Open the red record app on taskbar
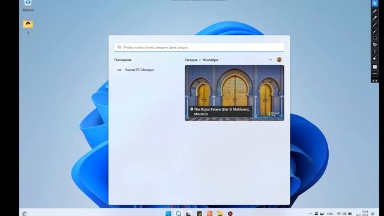This screenshot has width=384, height=216. pos(230,214)
